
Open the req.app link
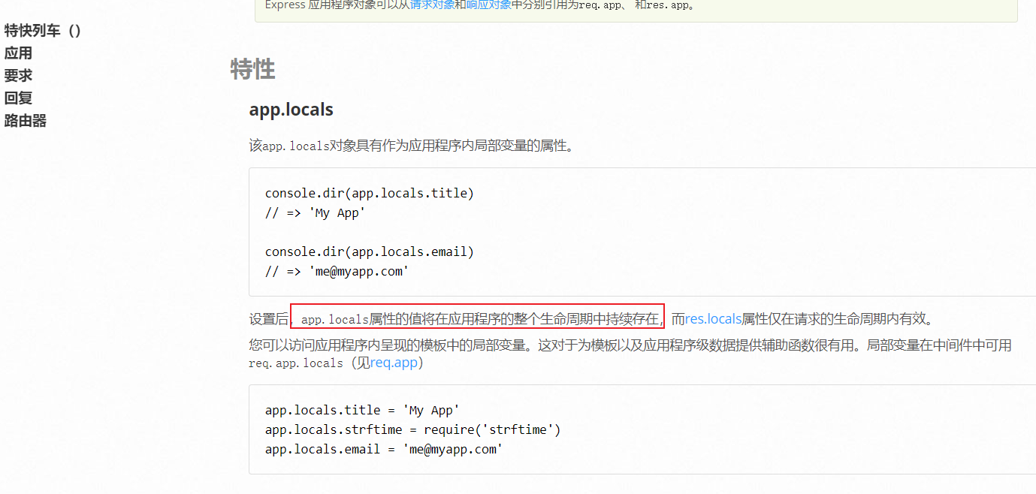[393, 363]
